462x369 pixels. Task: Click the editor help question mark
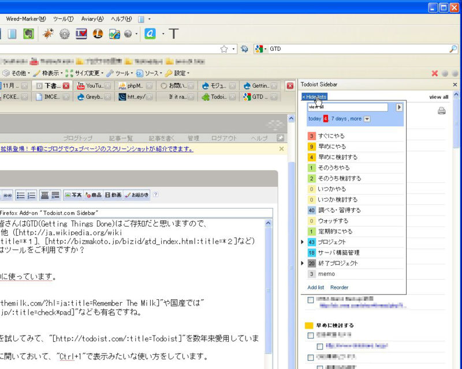tap(155, 194)
